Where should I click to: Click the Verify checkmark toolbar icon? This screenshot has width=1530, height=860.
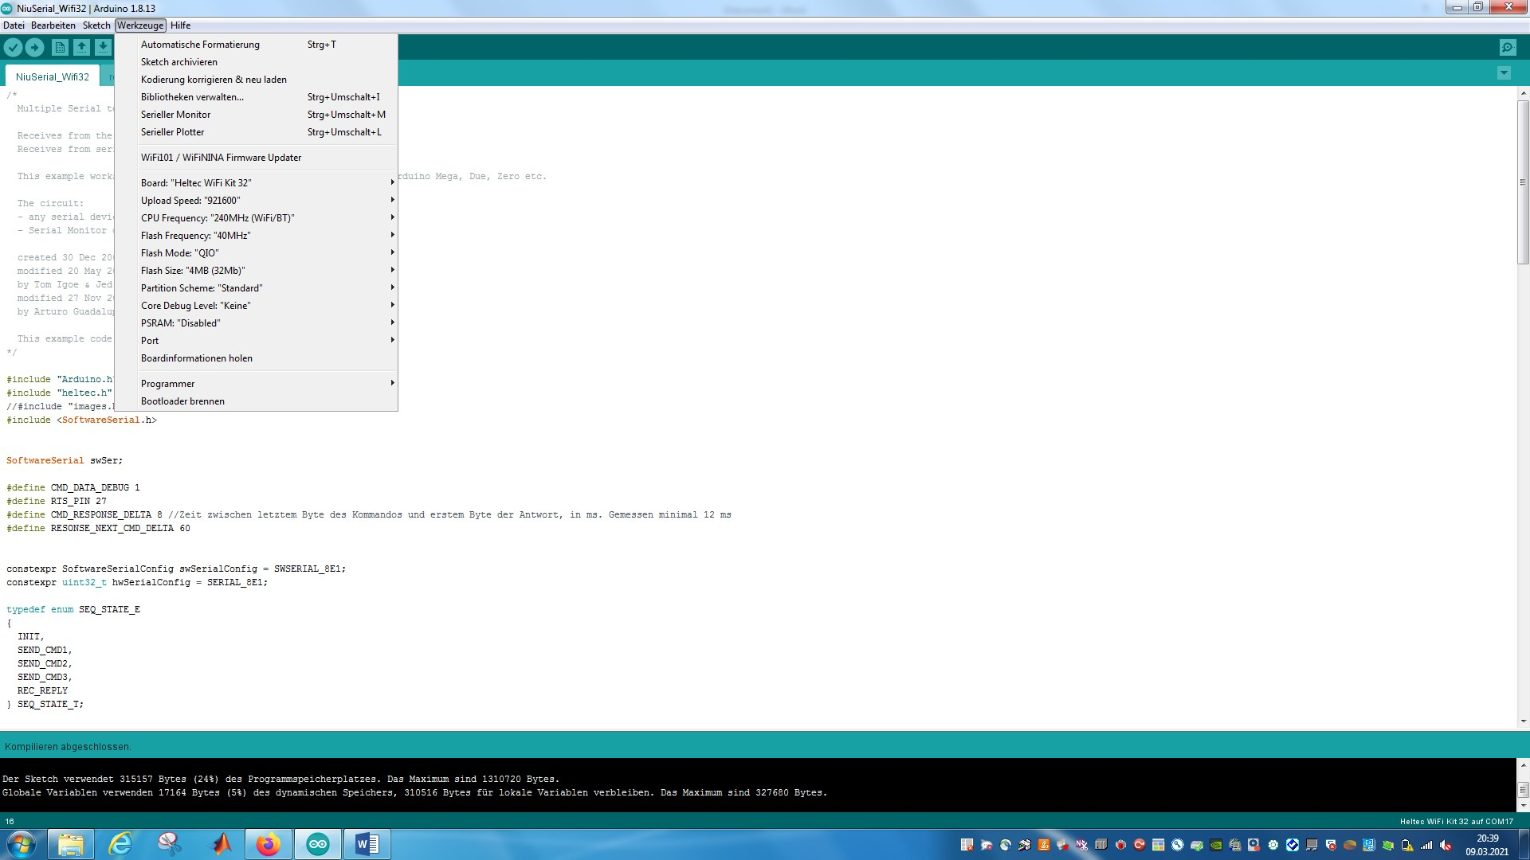(x=13, y=48)
